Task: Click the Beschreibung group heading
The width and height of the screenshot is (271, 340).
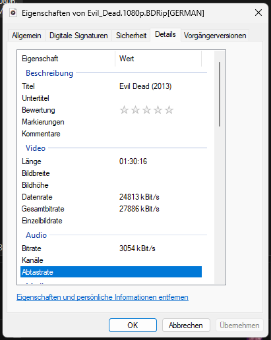Action: click(x=49, y=73)
